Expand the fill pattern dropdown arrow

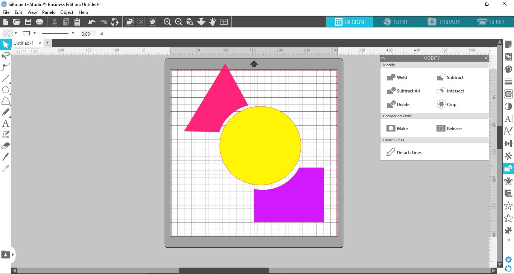tap(15, 33)
